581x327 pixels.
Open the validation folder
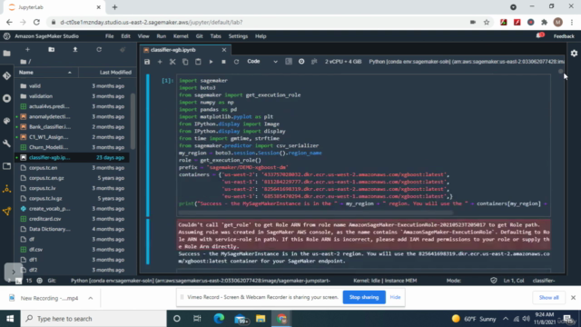72,96
